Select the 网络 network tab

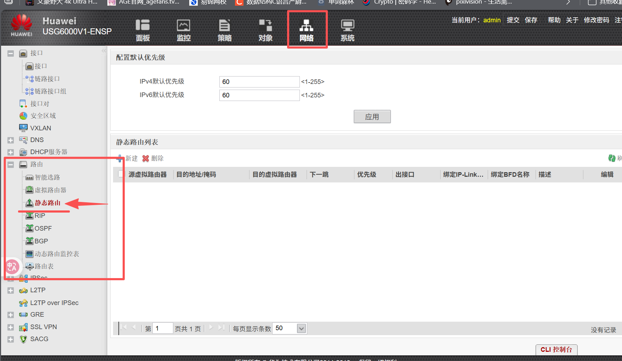coord(307,30)
